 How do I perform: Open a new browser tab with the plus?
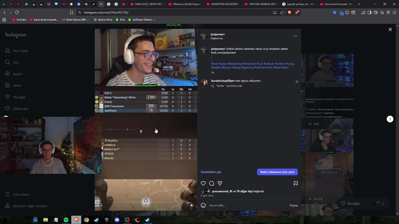coord(359,4)
